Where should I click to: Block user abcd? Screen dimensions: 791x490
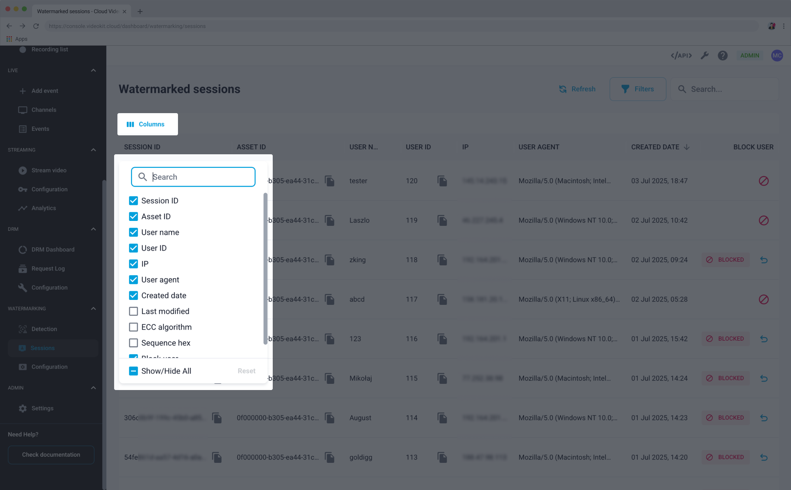[x=763, y=300]
